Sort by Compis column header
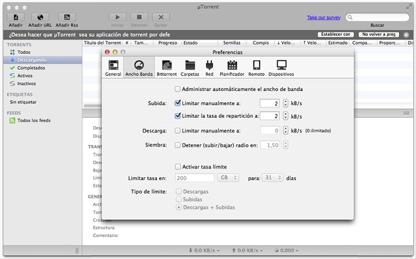The image size is (416, 259). (260, 43)
